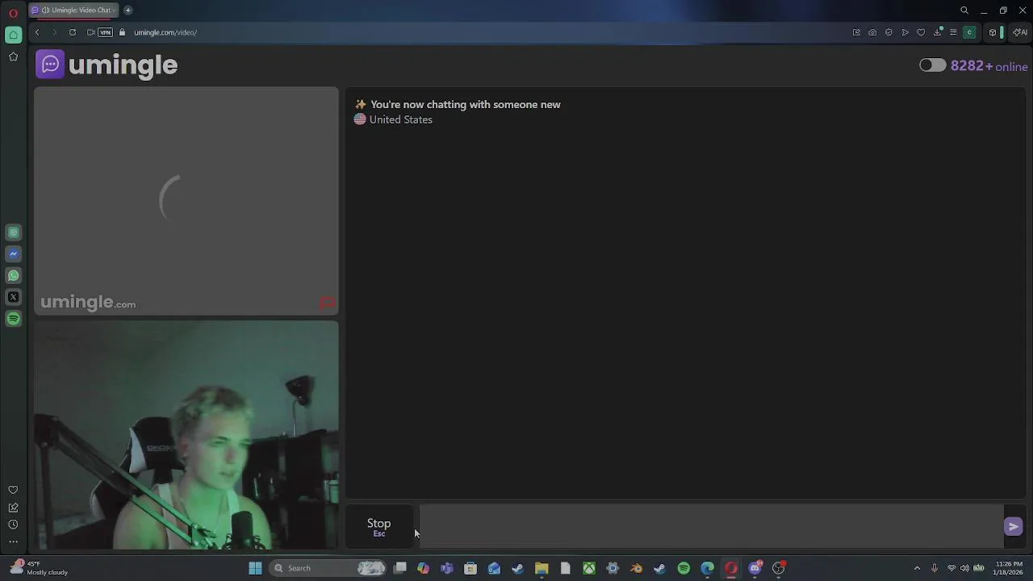Open extensions cube icon
1033x581 pixels.
(x=993, y=32)
